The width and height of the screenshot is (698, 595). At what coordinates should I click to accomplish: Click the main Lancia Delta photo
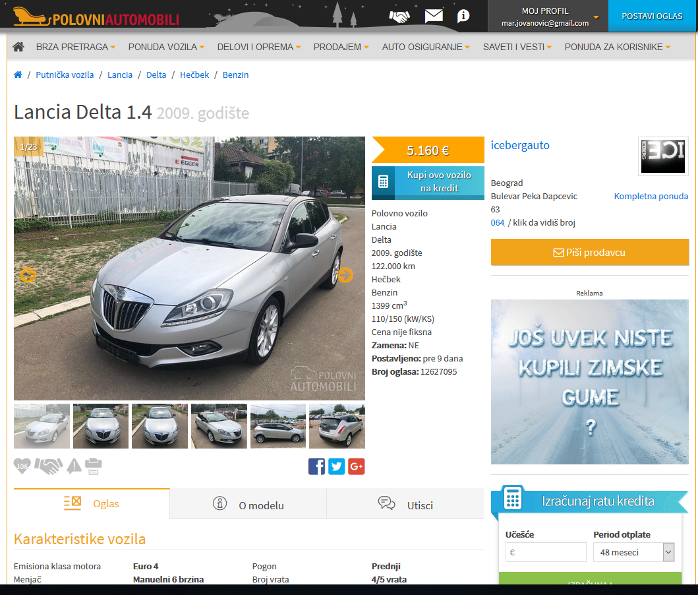tap(189, 268)
